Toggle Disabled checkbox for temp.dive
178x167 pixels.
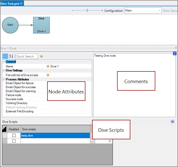(14, 136)
